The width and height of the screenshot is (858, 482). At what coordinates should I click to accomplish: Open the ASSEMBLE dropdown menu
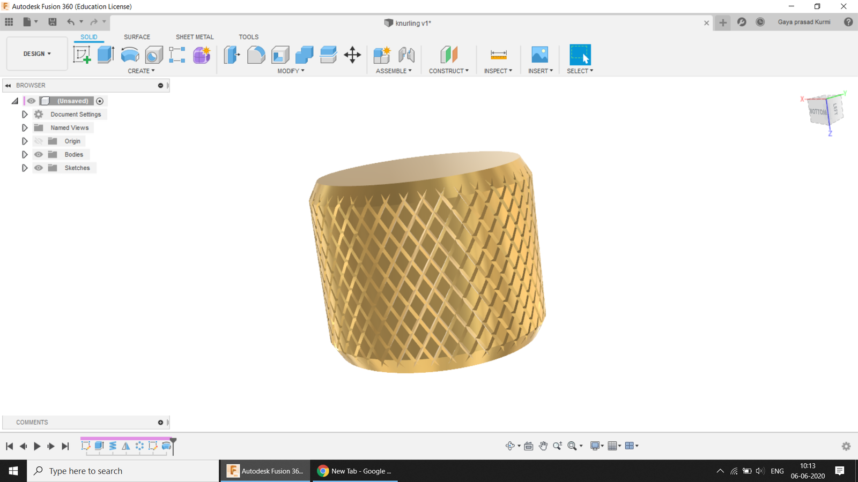point(394,71)
